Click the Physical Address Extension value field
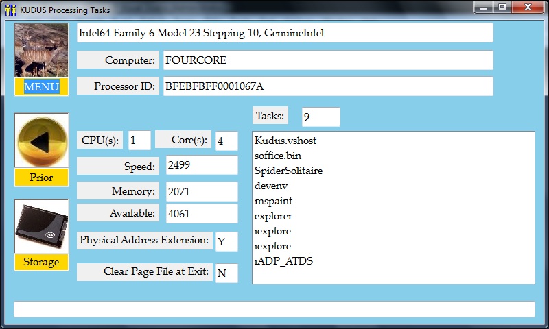 point(226,242)
